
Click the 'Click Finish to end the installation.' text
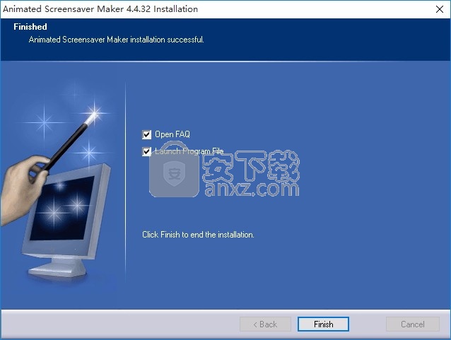tap(198, 235)
